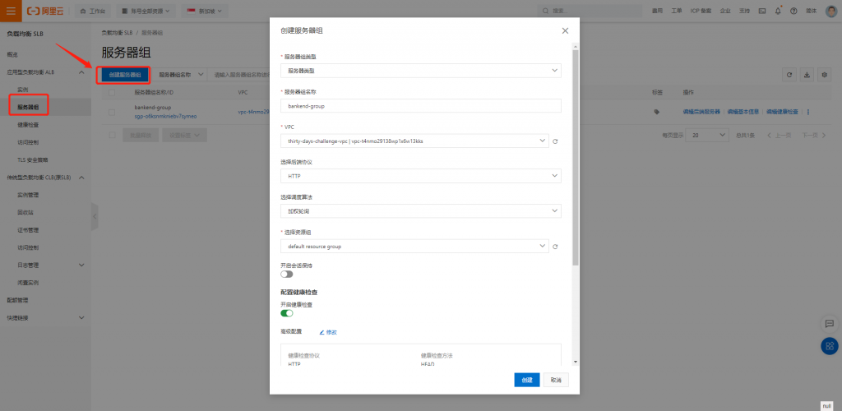Click 创建服务器组 button on page
The height and width of the screenshot is (411, 842).
(x=125, y=75)
